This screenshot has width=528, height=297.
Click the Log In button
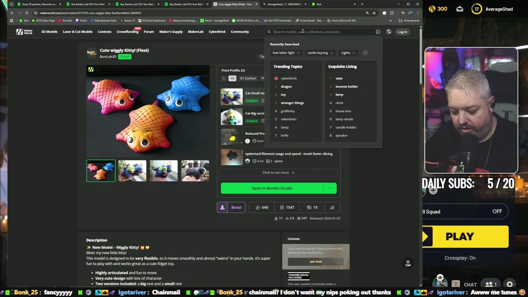point(402,32)
